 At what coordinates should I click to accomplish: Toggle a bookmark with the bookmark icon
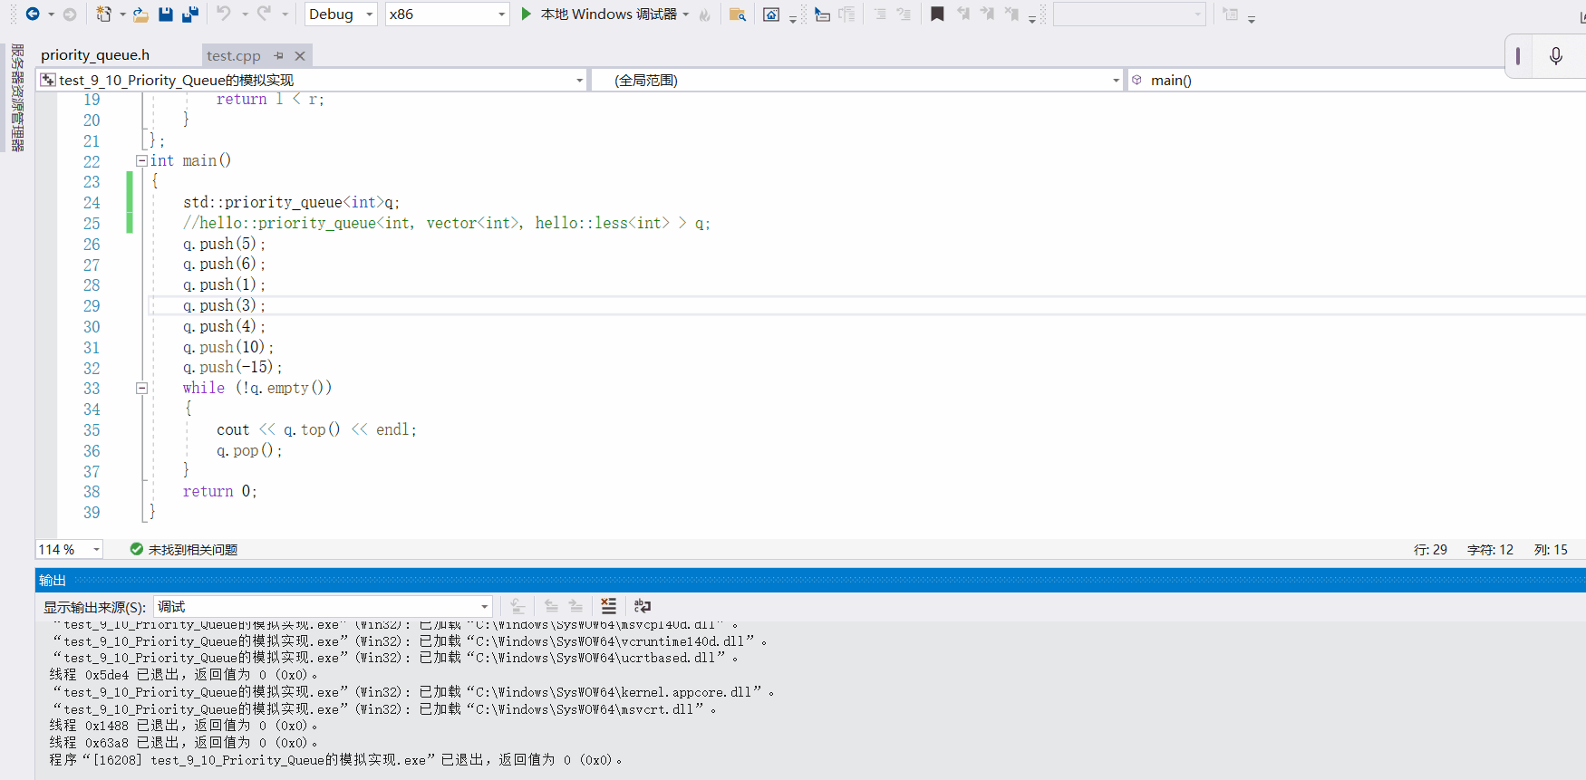pyautogui.click(x=937, y=14)
